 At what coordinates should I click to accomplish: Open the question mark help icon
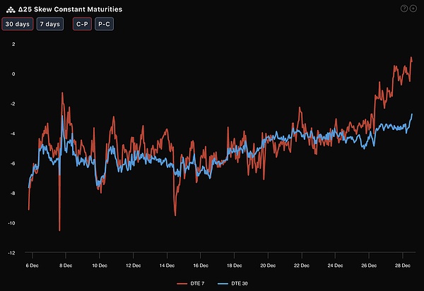click(404, 8)
